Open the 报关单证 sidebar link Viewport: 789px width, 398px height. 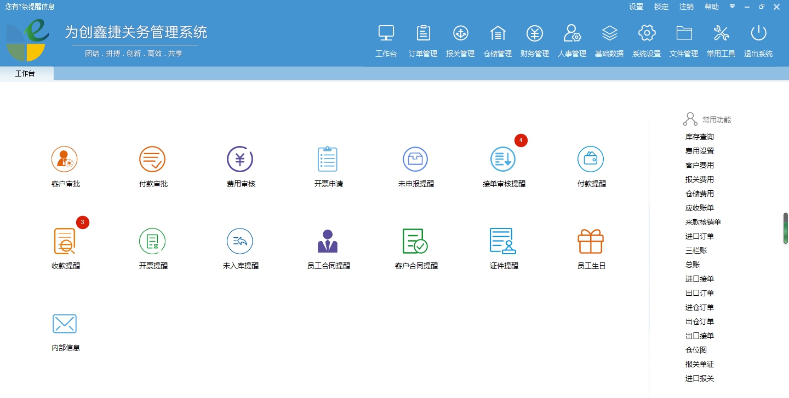click(x=699, y=364)
